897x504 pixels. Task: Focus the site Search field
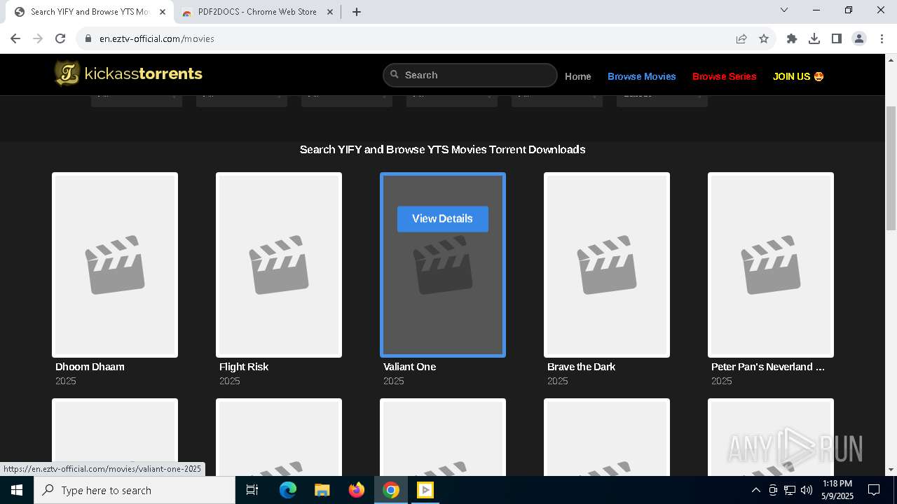point(470,75)
